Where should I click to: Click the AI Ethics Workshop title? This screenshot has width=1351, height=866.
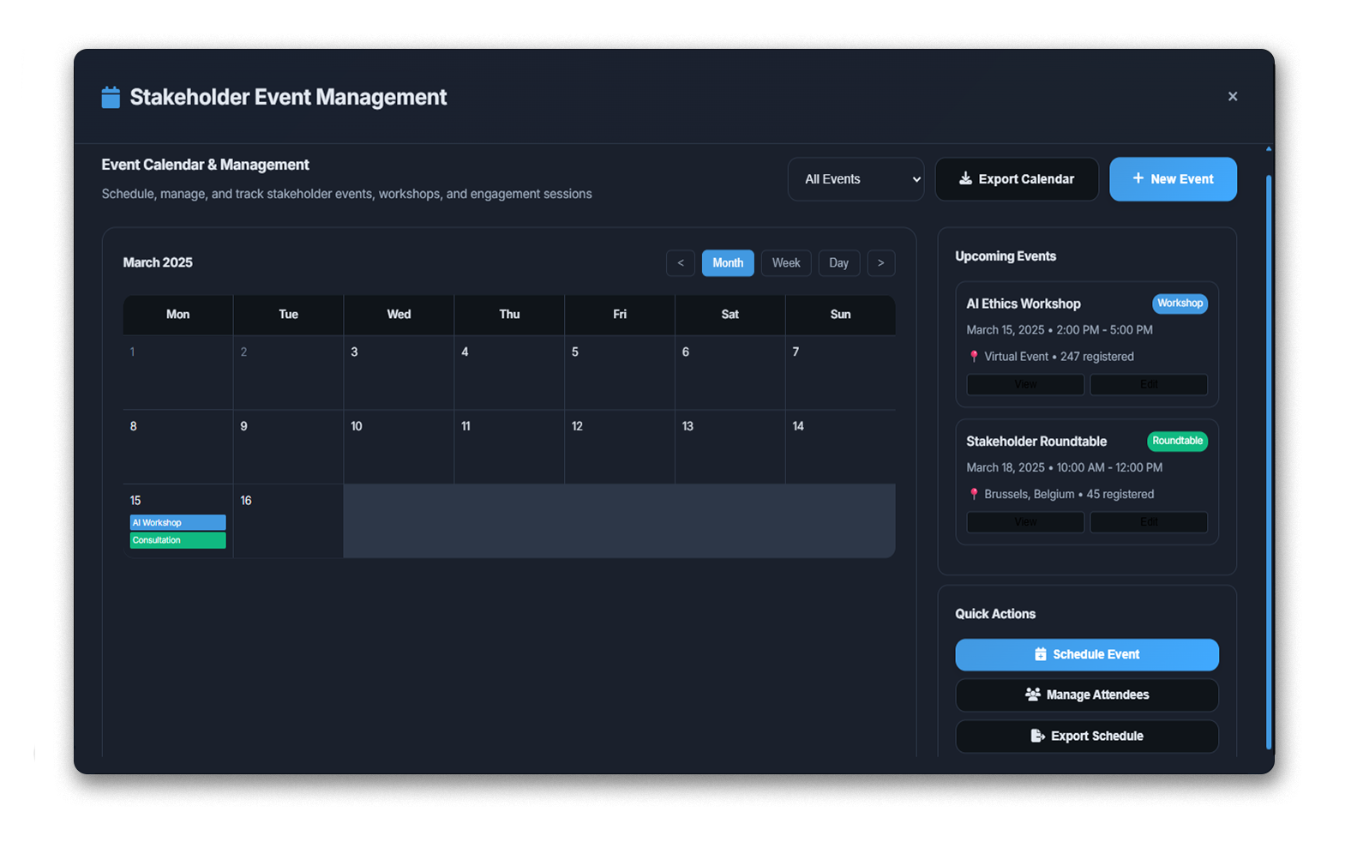coord(1024,304)
